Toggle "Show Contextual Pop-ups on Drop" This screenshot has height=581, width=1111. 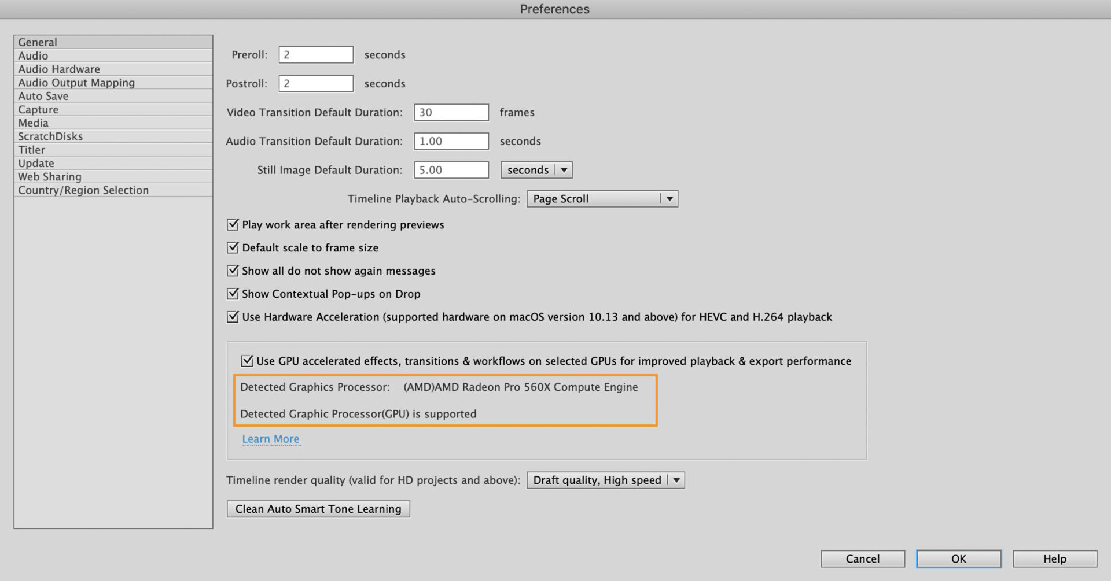pos(232,294)
